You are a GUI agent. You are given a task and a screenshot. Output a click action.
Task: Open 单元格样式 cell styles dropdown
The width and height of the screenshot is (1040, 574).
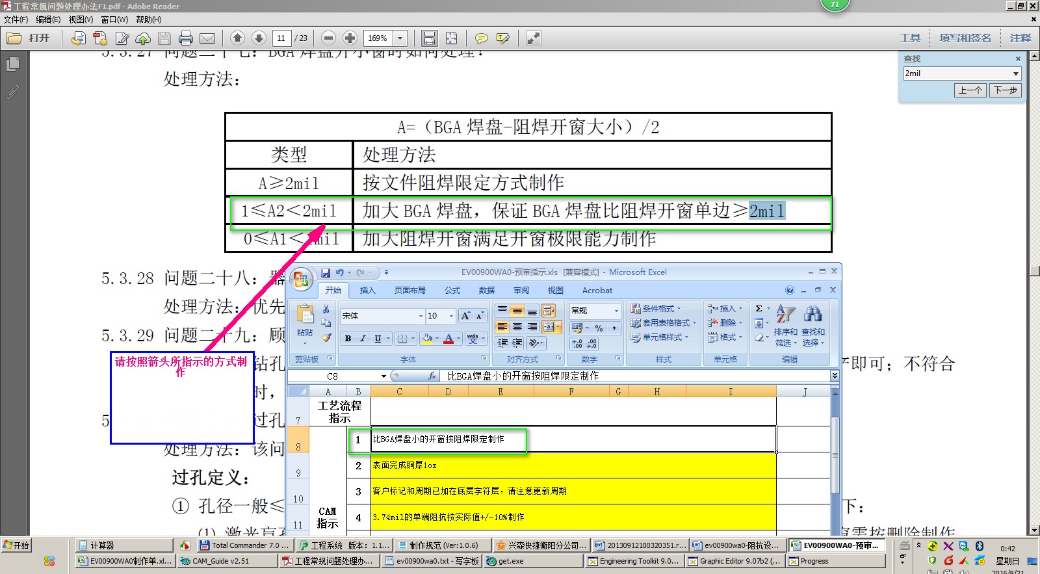pos(660,337)
